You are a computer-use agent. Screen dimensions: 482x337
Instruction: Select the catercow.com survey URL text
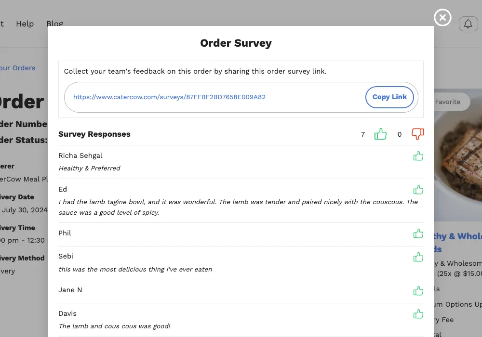(x=169, y=97)
